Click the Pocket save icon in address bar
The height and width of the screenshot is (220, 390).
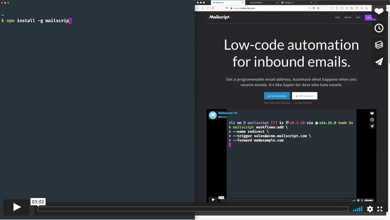coord(314,8)
